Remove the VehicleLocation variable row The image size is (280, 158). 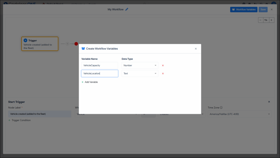pyautogui.click(x=163, y=73)
